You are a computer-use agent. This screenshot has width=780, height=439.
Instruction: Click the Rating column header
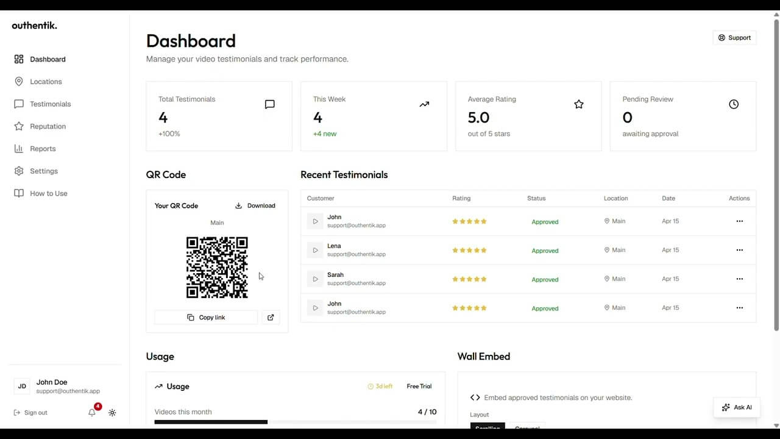[461, 198]
